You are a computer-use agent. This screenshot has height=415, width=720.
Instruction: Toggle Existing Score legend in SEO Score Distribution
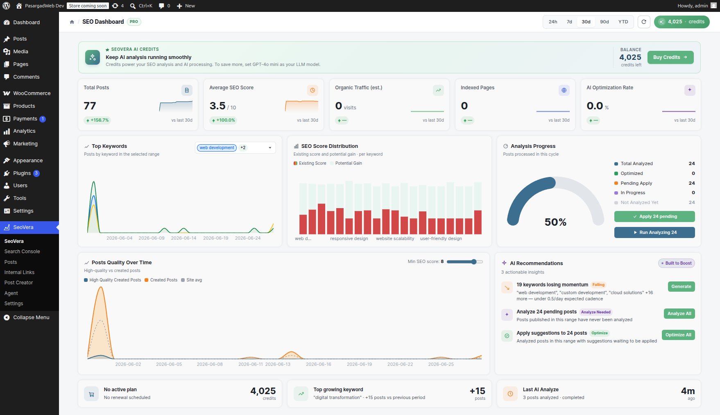point(310,163)
